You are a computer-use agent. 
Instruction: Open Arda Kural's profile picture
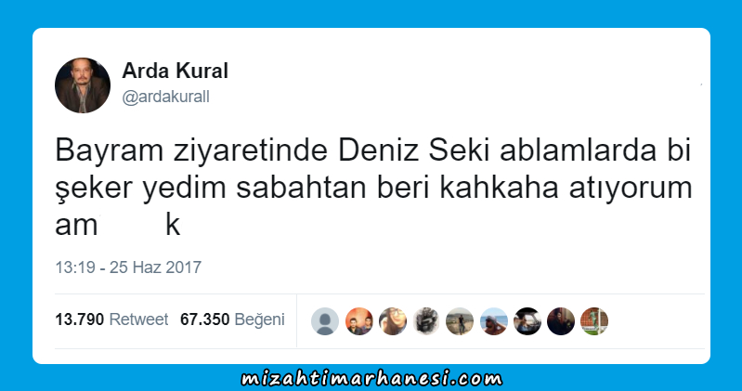83,85
